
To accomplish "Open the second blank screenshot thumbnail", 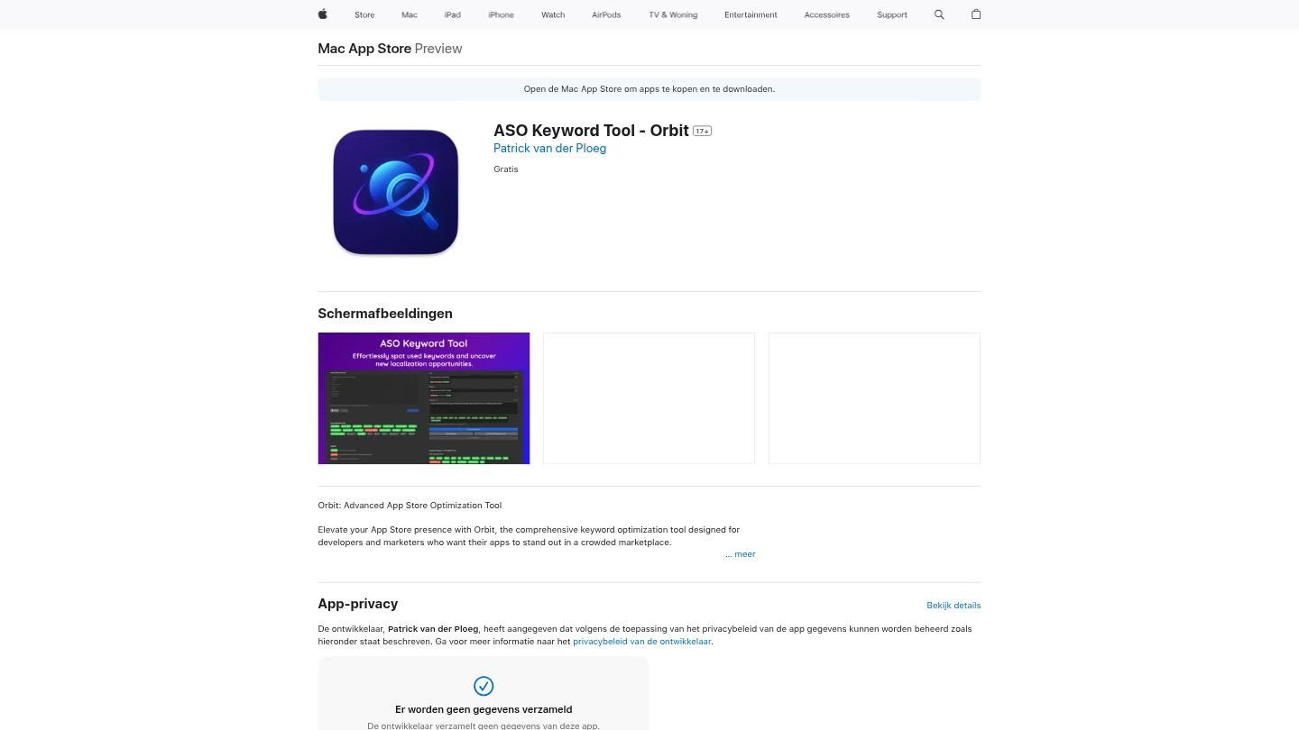I will pyautogui.click(x=649, y=398).
